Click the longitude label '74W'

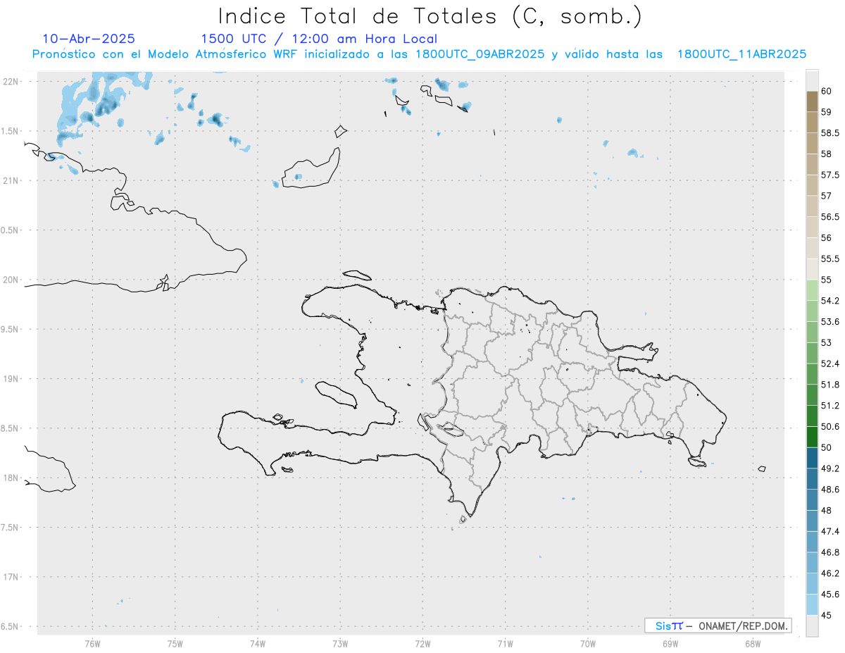(x=258, y=644)
